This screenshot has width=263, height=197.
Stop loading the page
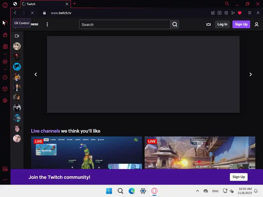(32, 13)
